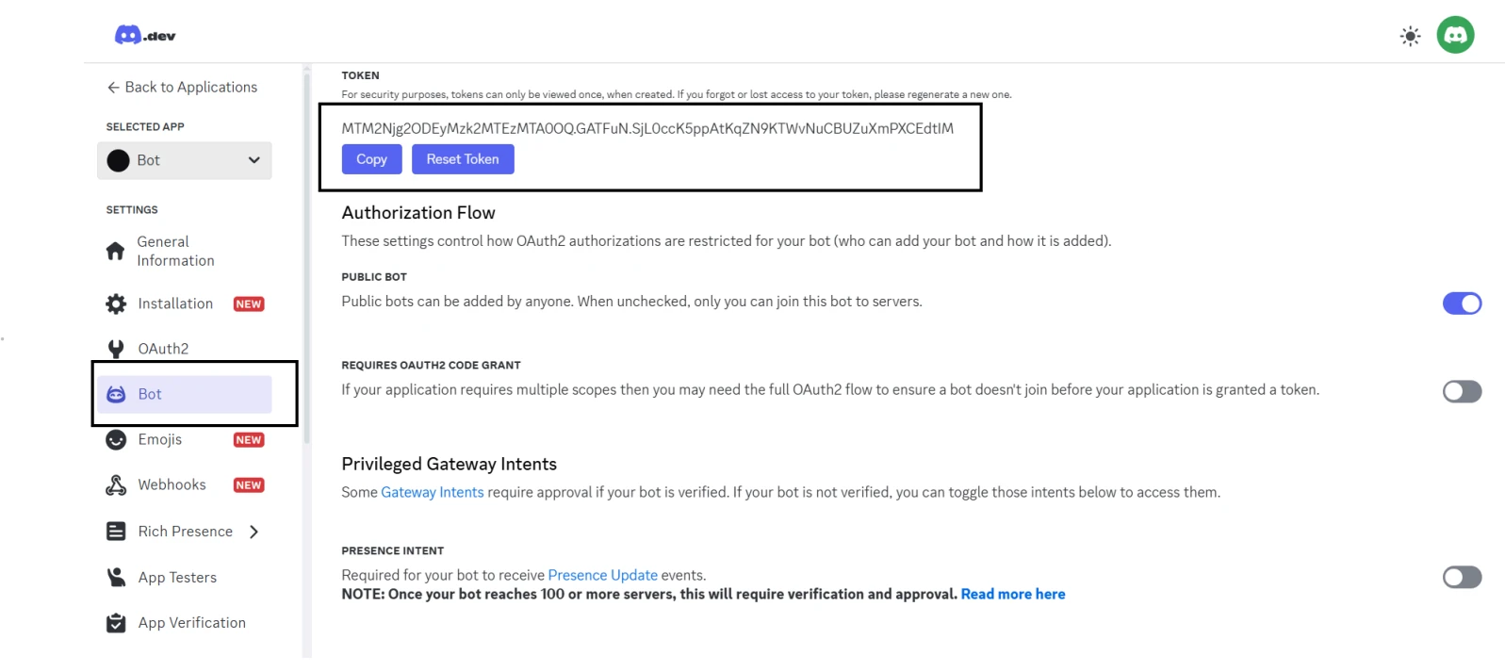1505x672 pixels.
Task: Click the General Information house icon
Action: pos(116,251)
